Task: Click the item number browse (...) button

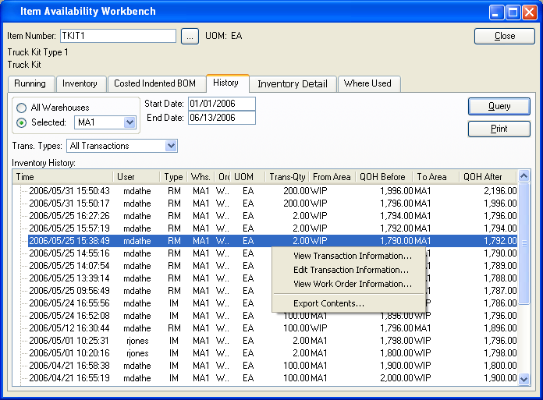Action: point(190,36)
